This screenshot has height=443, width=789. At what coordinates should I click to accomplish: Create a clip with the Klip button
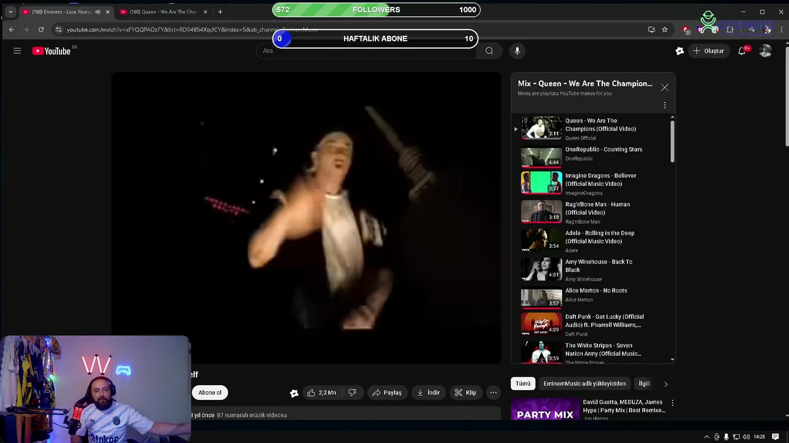click(x=465, y=393)
